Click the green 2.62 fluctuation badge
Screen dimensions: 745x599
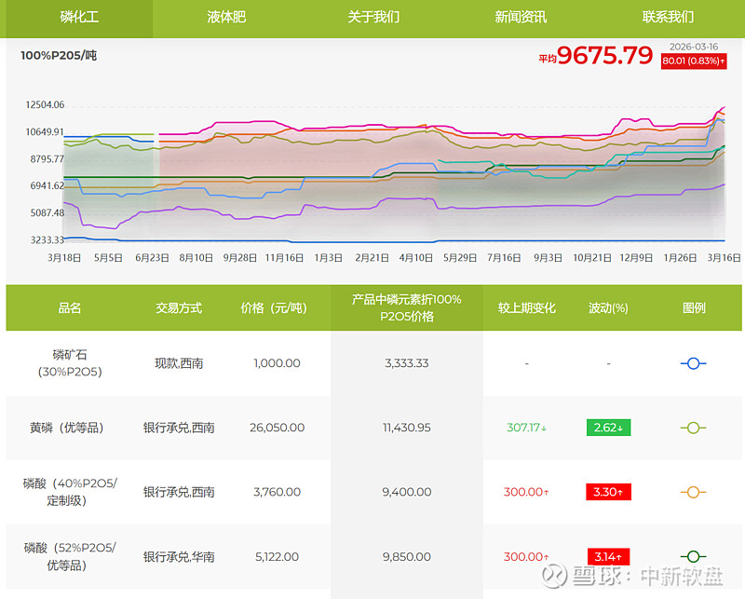(x=609, y=428)
